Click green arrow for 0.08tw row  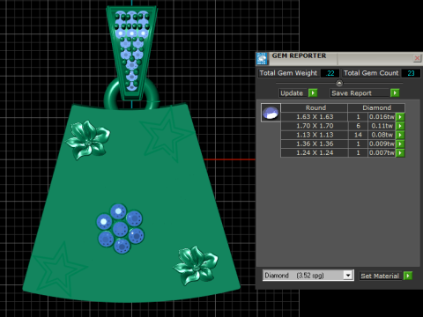point(400,135)
